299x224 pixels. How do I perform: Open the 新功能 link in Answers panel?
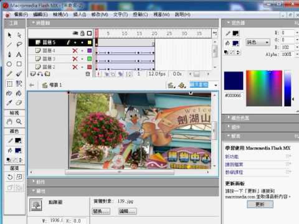tap(232, 157)
